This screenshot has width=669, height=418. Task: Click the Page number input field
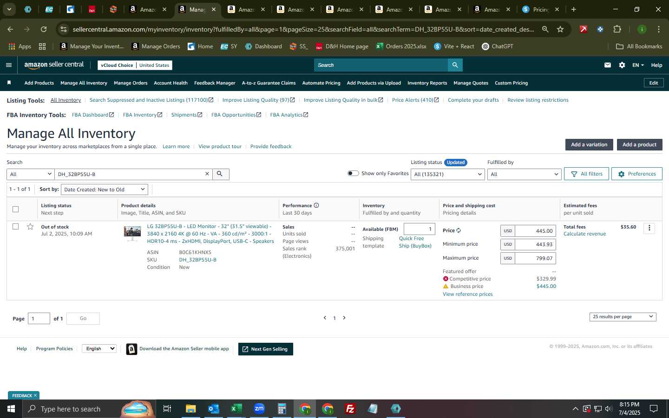coord(39,319)
